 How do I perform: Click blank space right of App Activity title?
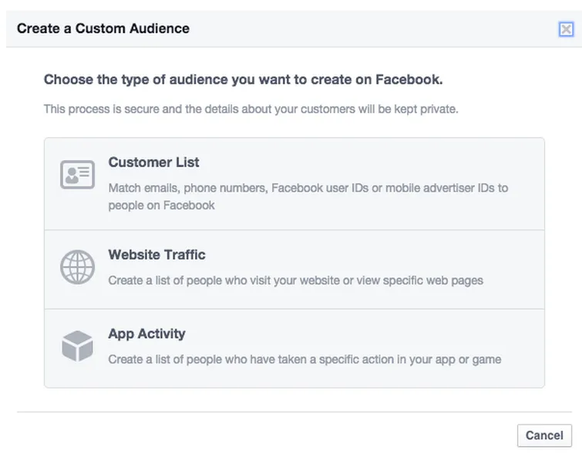tap(370, 334)
